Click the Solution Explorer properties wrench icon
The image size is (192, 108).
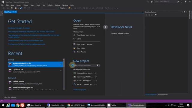tap(156, 15)
